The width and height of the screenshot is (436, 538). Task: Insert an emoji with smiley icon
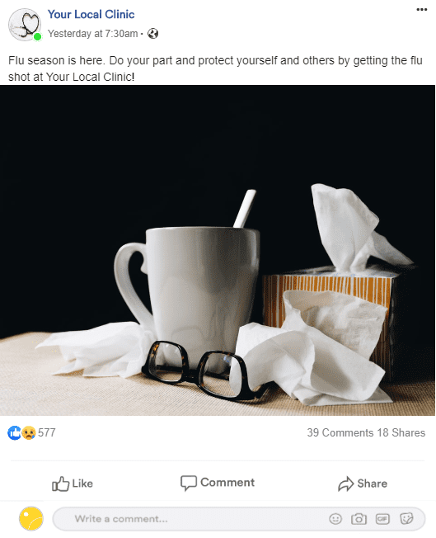click(x=335, y=519)
